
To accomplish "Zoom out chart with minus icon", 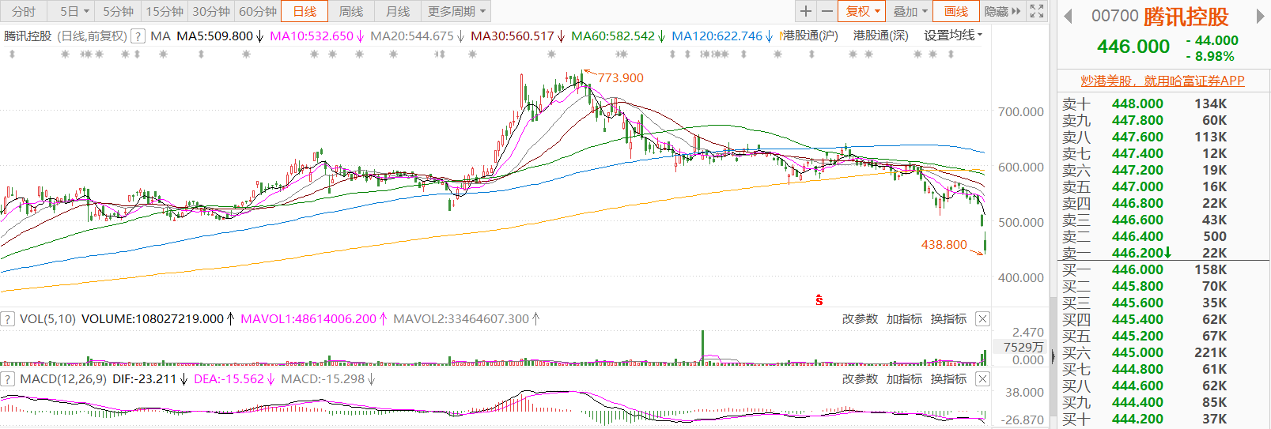I will click(827, 11).
